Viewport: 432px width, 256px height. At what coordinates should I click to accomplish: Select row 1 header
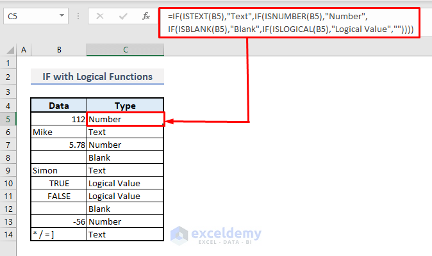click(8, 63)
